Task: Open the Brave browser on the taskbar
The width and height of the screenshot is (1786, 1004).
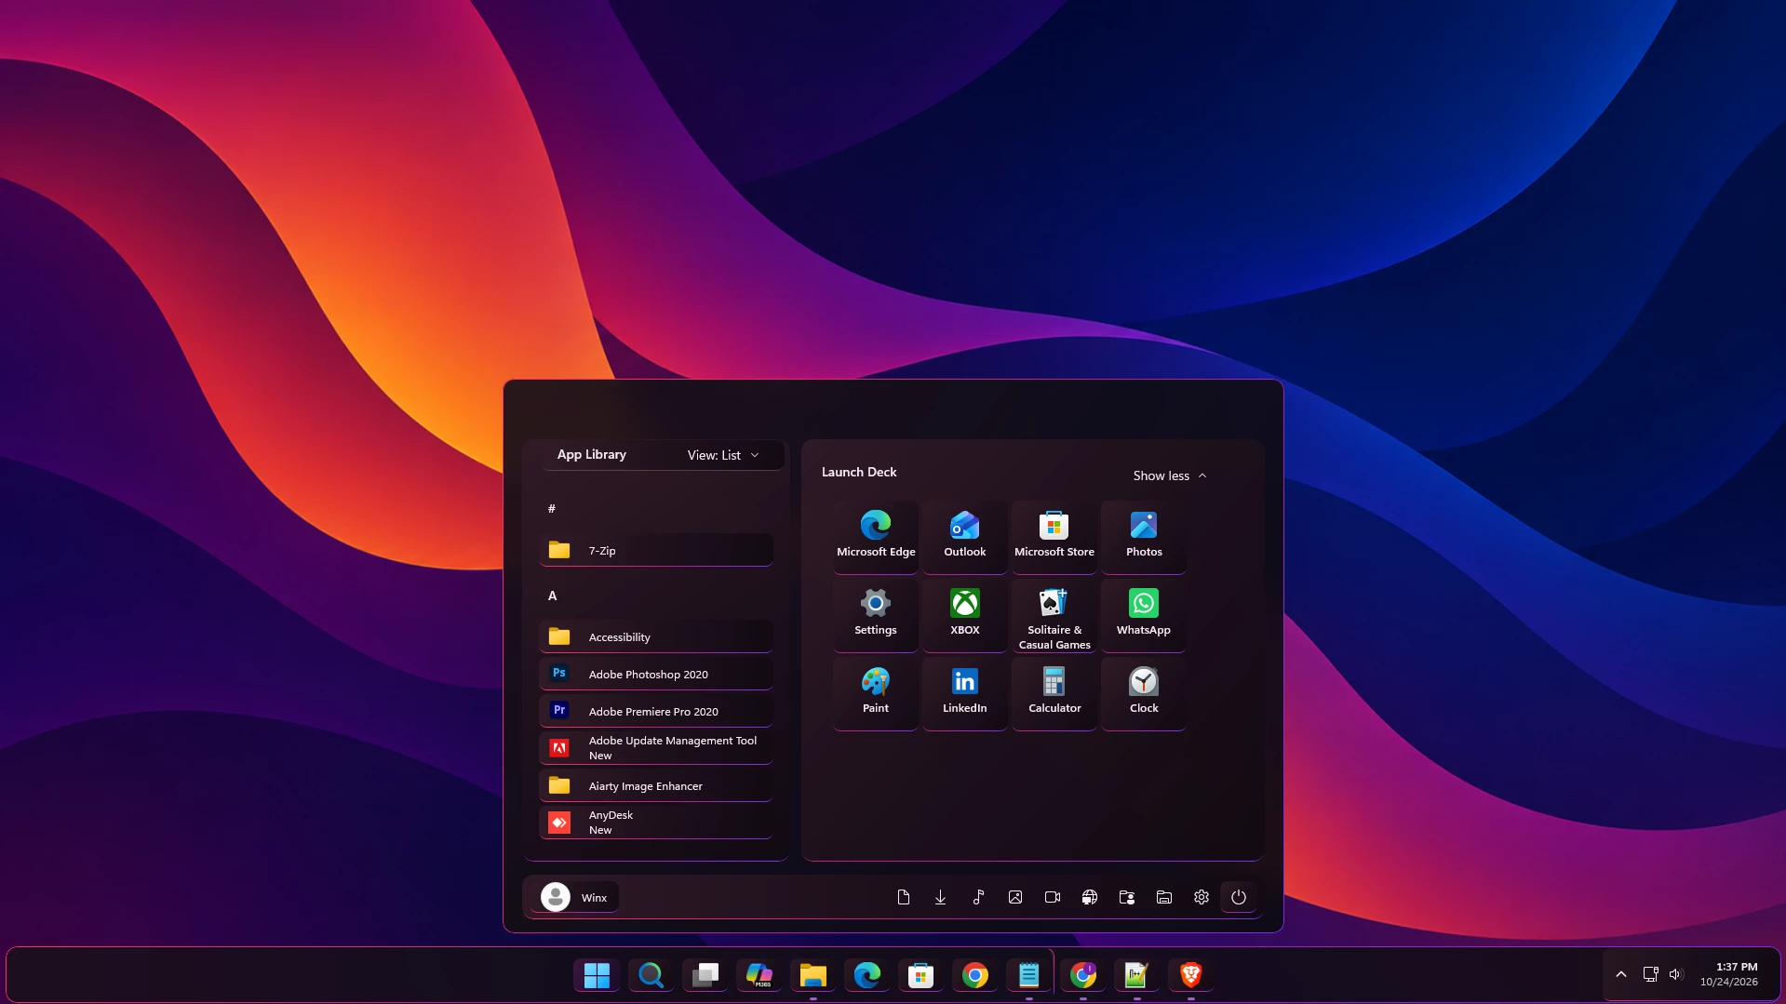Action: click(x=1191, y=975)
